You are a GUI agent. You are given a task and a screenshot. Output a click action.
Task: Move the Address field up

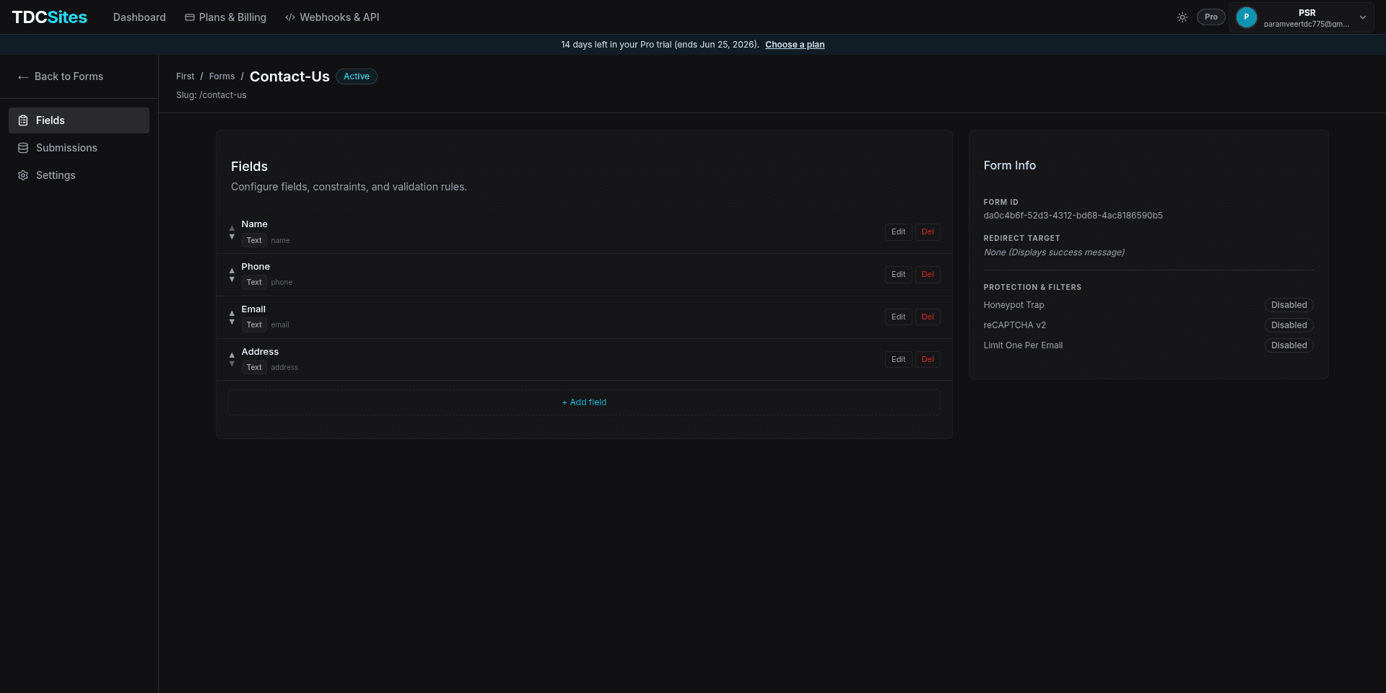coord(232,355)
